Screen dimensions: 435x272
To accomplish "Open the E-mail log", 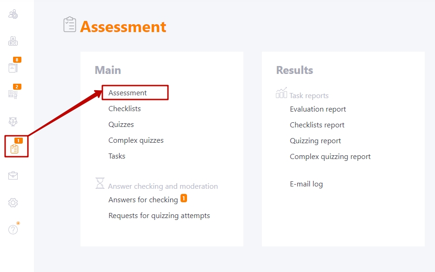I will pos(306,184).
